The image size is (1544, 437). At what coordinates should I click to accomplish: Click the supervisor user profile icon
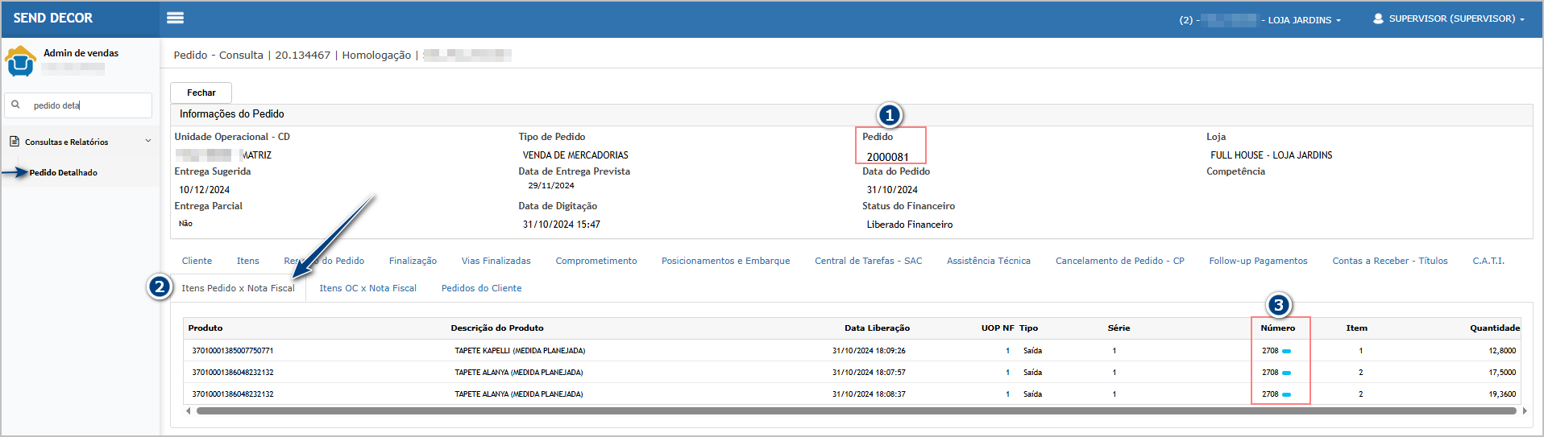coord(1378,19)
